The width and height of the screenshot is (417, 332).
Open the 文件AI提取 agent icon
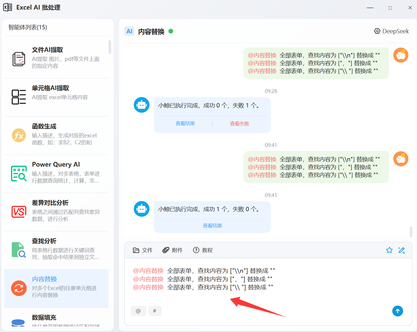19,59
